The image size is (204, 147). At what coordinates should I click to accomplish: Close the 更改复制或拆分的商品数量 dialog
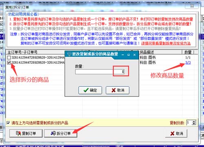pos(135,55)
